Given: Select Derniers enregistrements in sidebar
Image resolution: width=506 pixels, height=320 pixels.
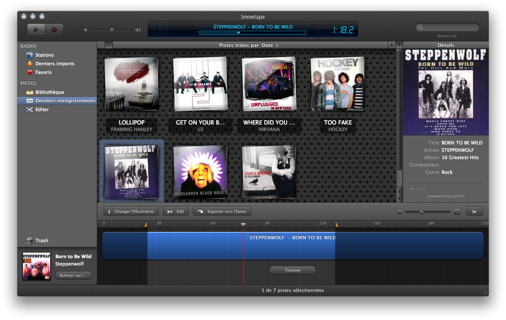Looking at the screenshot, I should tap(57, 101).
